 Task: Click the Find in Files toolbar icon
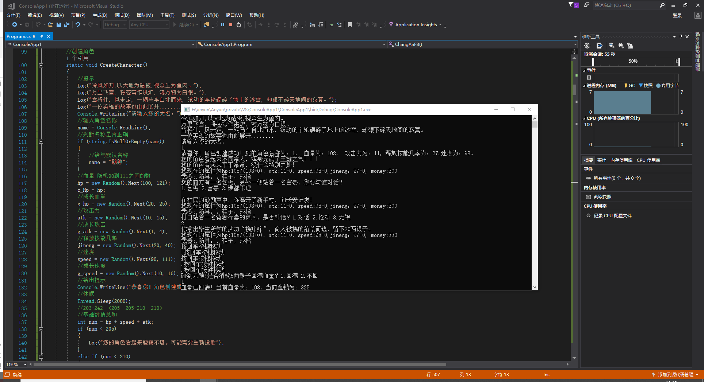pyautogui.click(x=207, y=25)
